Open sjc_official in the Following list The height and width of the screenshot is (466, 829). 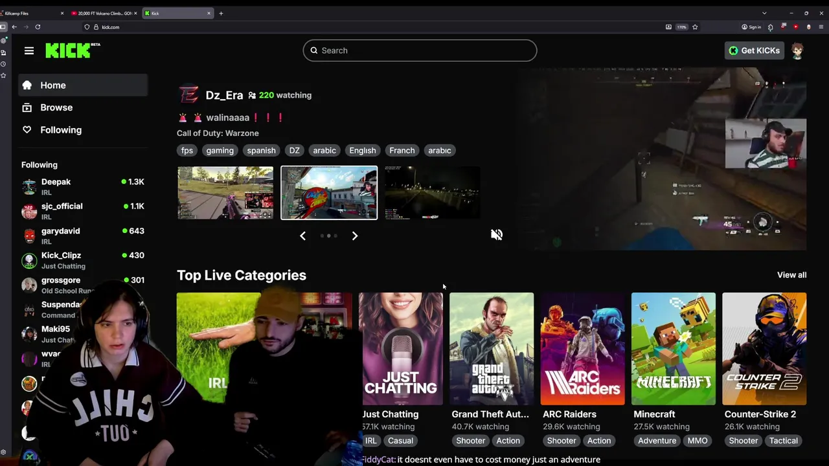click(x=83, y=212)
